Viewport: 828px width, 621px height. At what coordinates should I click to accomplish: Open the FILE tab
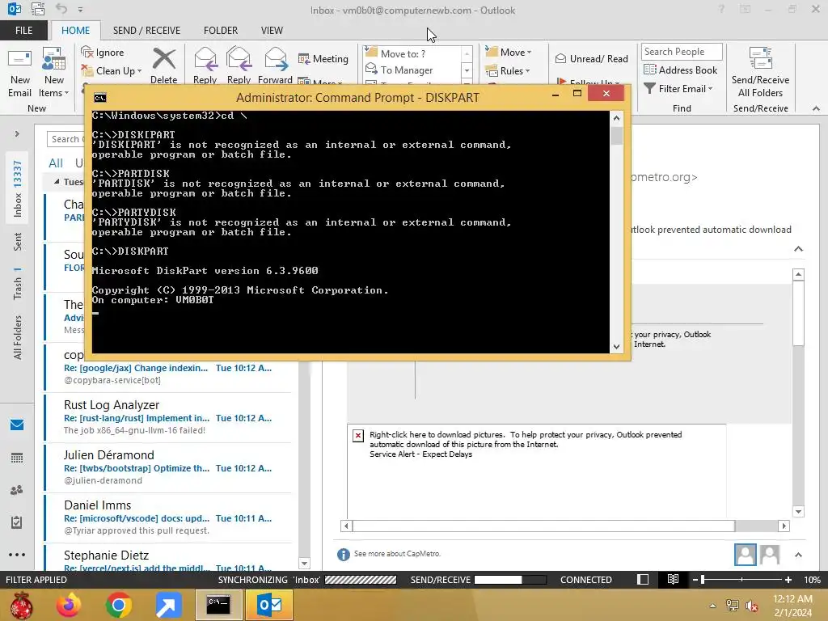pos(23,31)
